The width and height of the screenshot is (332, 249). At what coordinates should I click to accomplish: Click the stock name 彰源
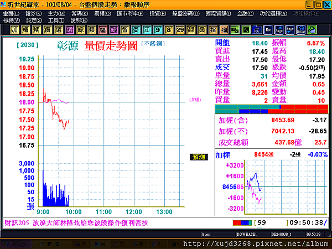[68, 45]
